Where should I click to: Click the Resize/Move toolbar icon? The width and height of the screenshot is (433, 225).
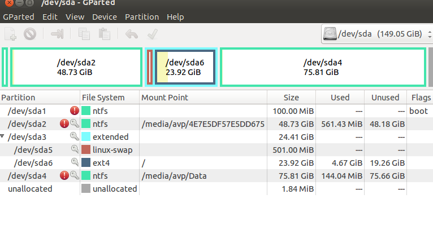[x=57, y=34]
